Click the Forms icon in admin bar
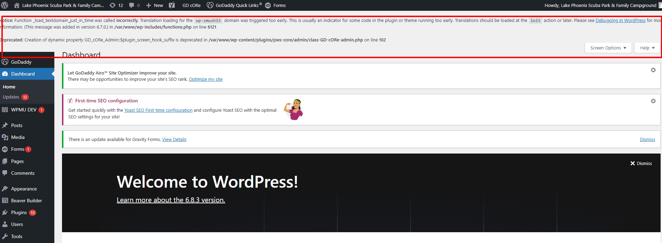The image size is (662, 243). [268, 5]
